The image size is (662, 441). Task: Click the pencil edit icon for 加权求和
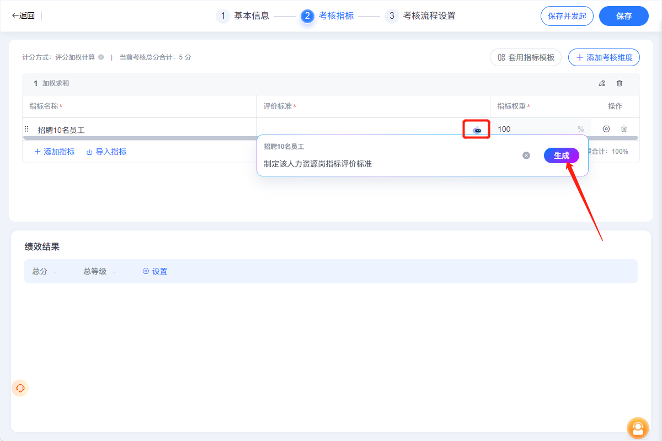click(x=602, y=83)
